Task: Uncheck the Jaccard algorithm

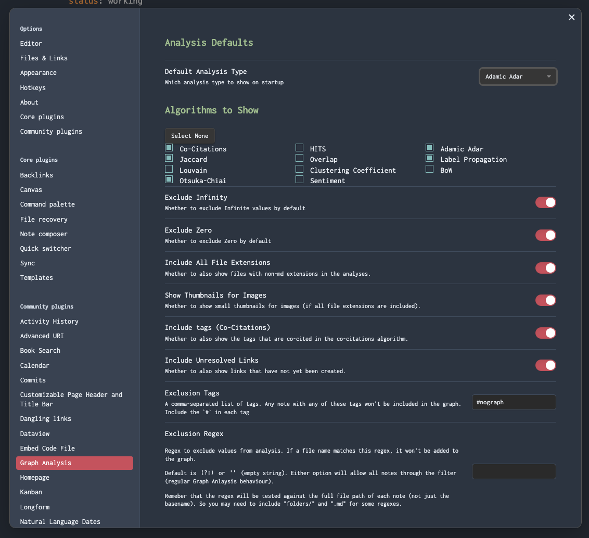Action: [169, 158]
